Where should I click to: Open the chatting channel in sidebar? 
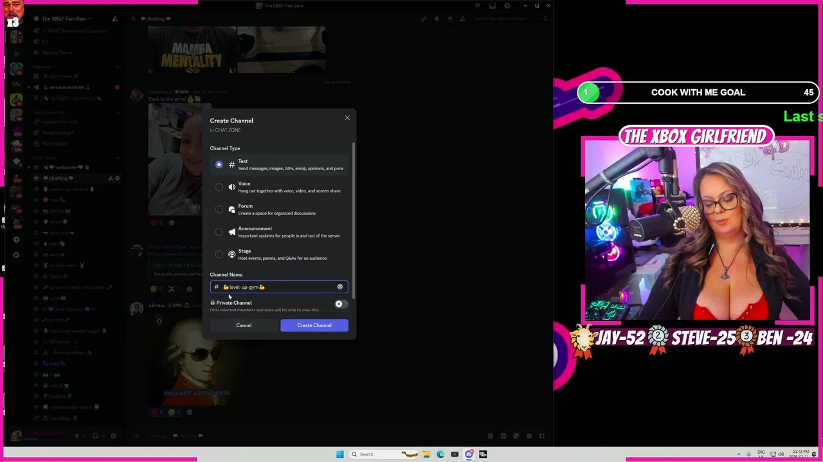pos(58,178)
